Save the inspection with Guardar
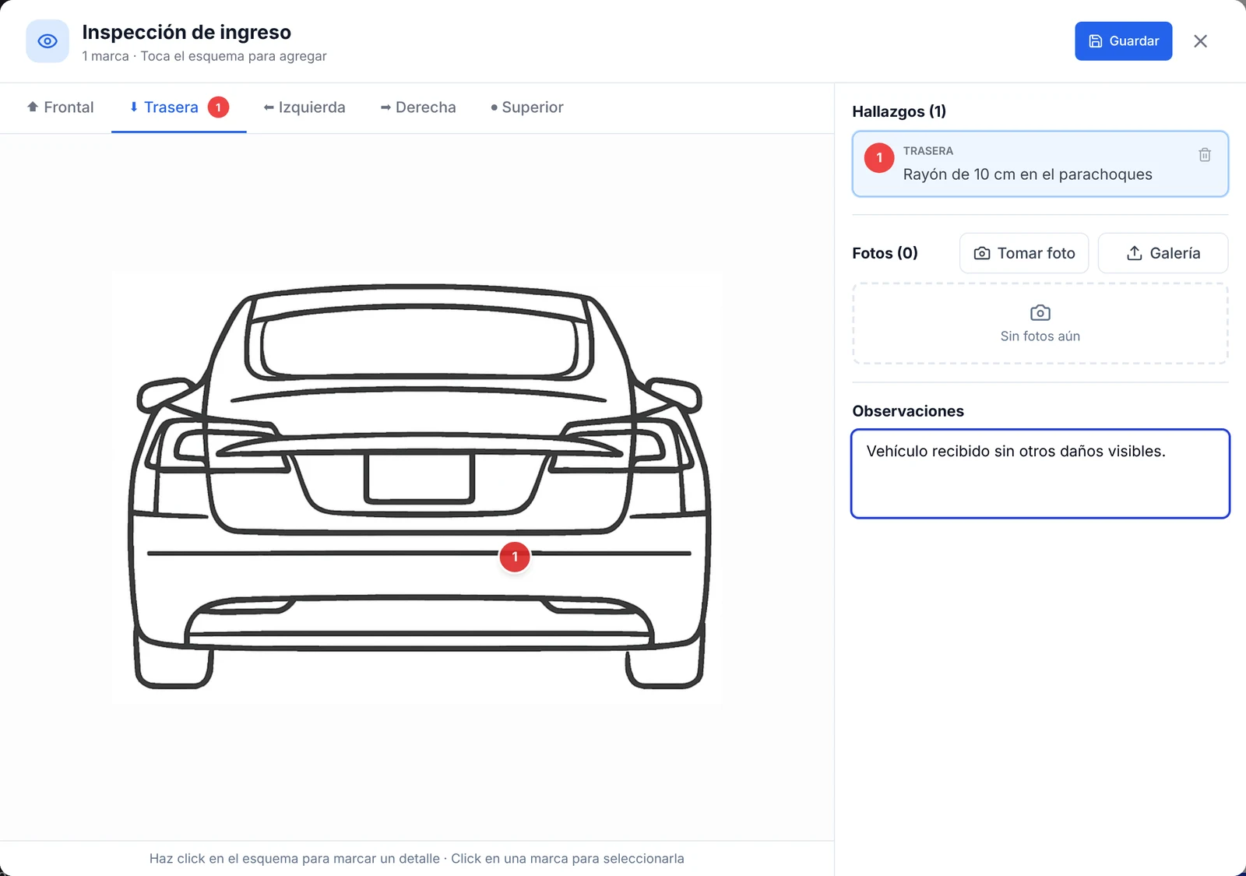This screenshot has height=876, width=1246. [1123, 41]
